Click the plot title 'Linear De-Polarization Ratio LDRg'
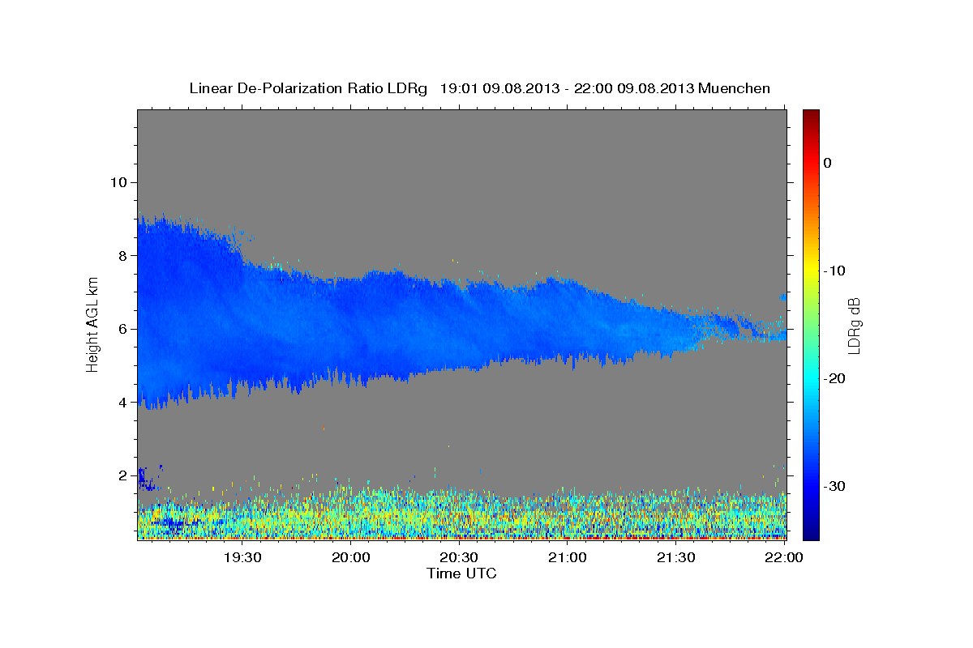Image resolution: width=973 pixels, height=648 pixels. [x=308, y=87]
